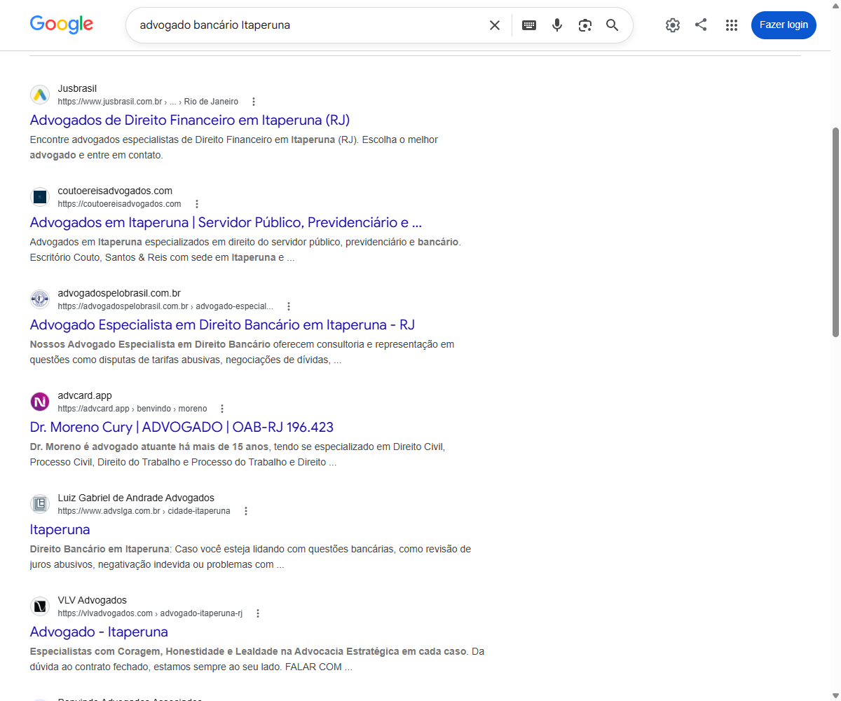Screen dimensions: 841x701
Task: Open the Google apps grid
Action: (x=732, y=25)
